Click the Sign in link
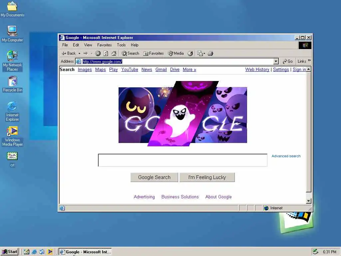 tap(299, 69)
